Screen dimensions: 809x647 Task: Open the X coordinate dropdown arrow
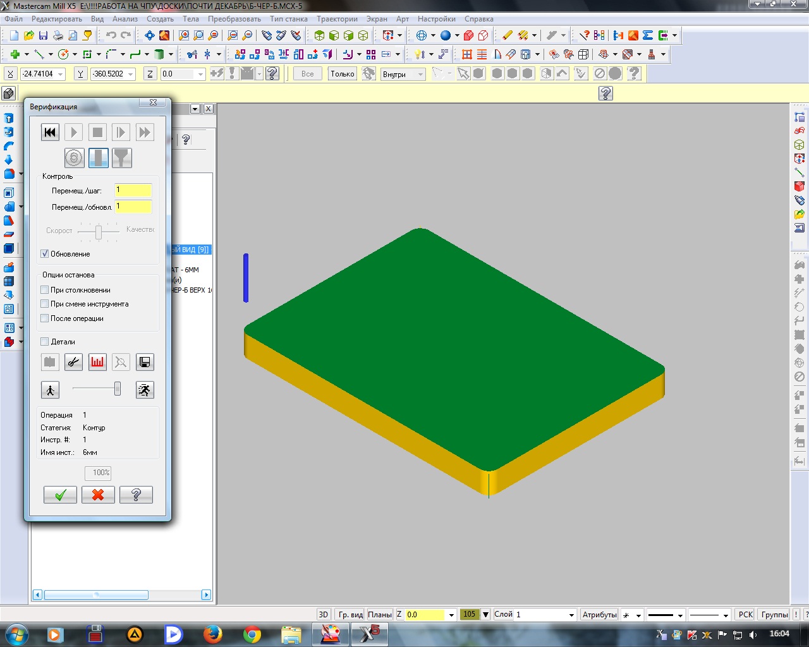pos(61,75)
